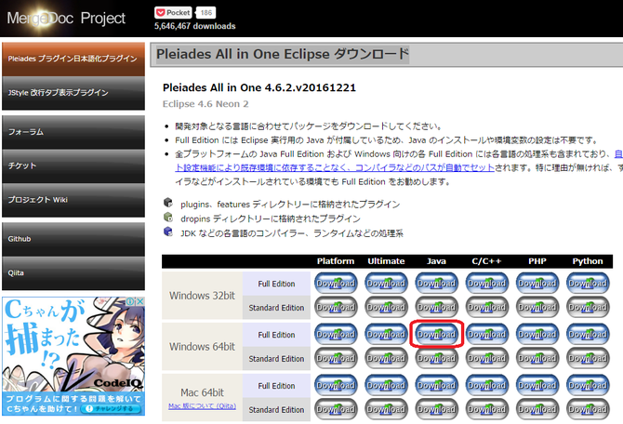Click the Windows 64bit row label

point(202,347)
